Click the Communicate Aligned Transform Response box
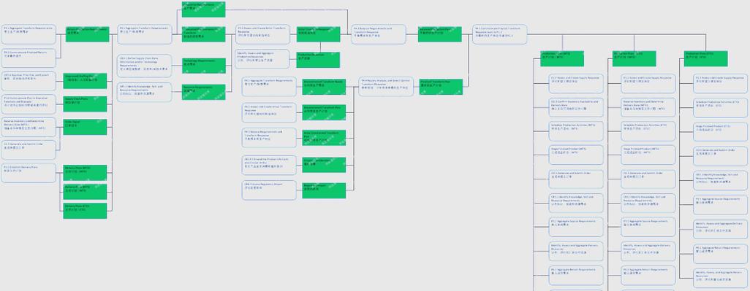 point(500,34)
